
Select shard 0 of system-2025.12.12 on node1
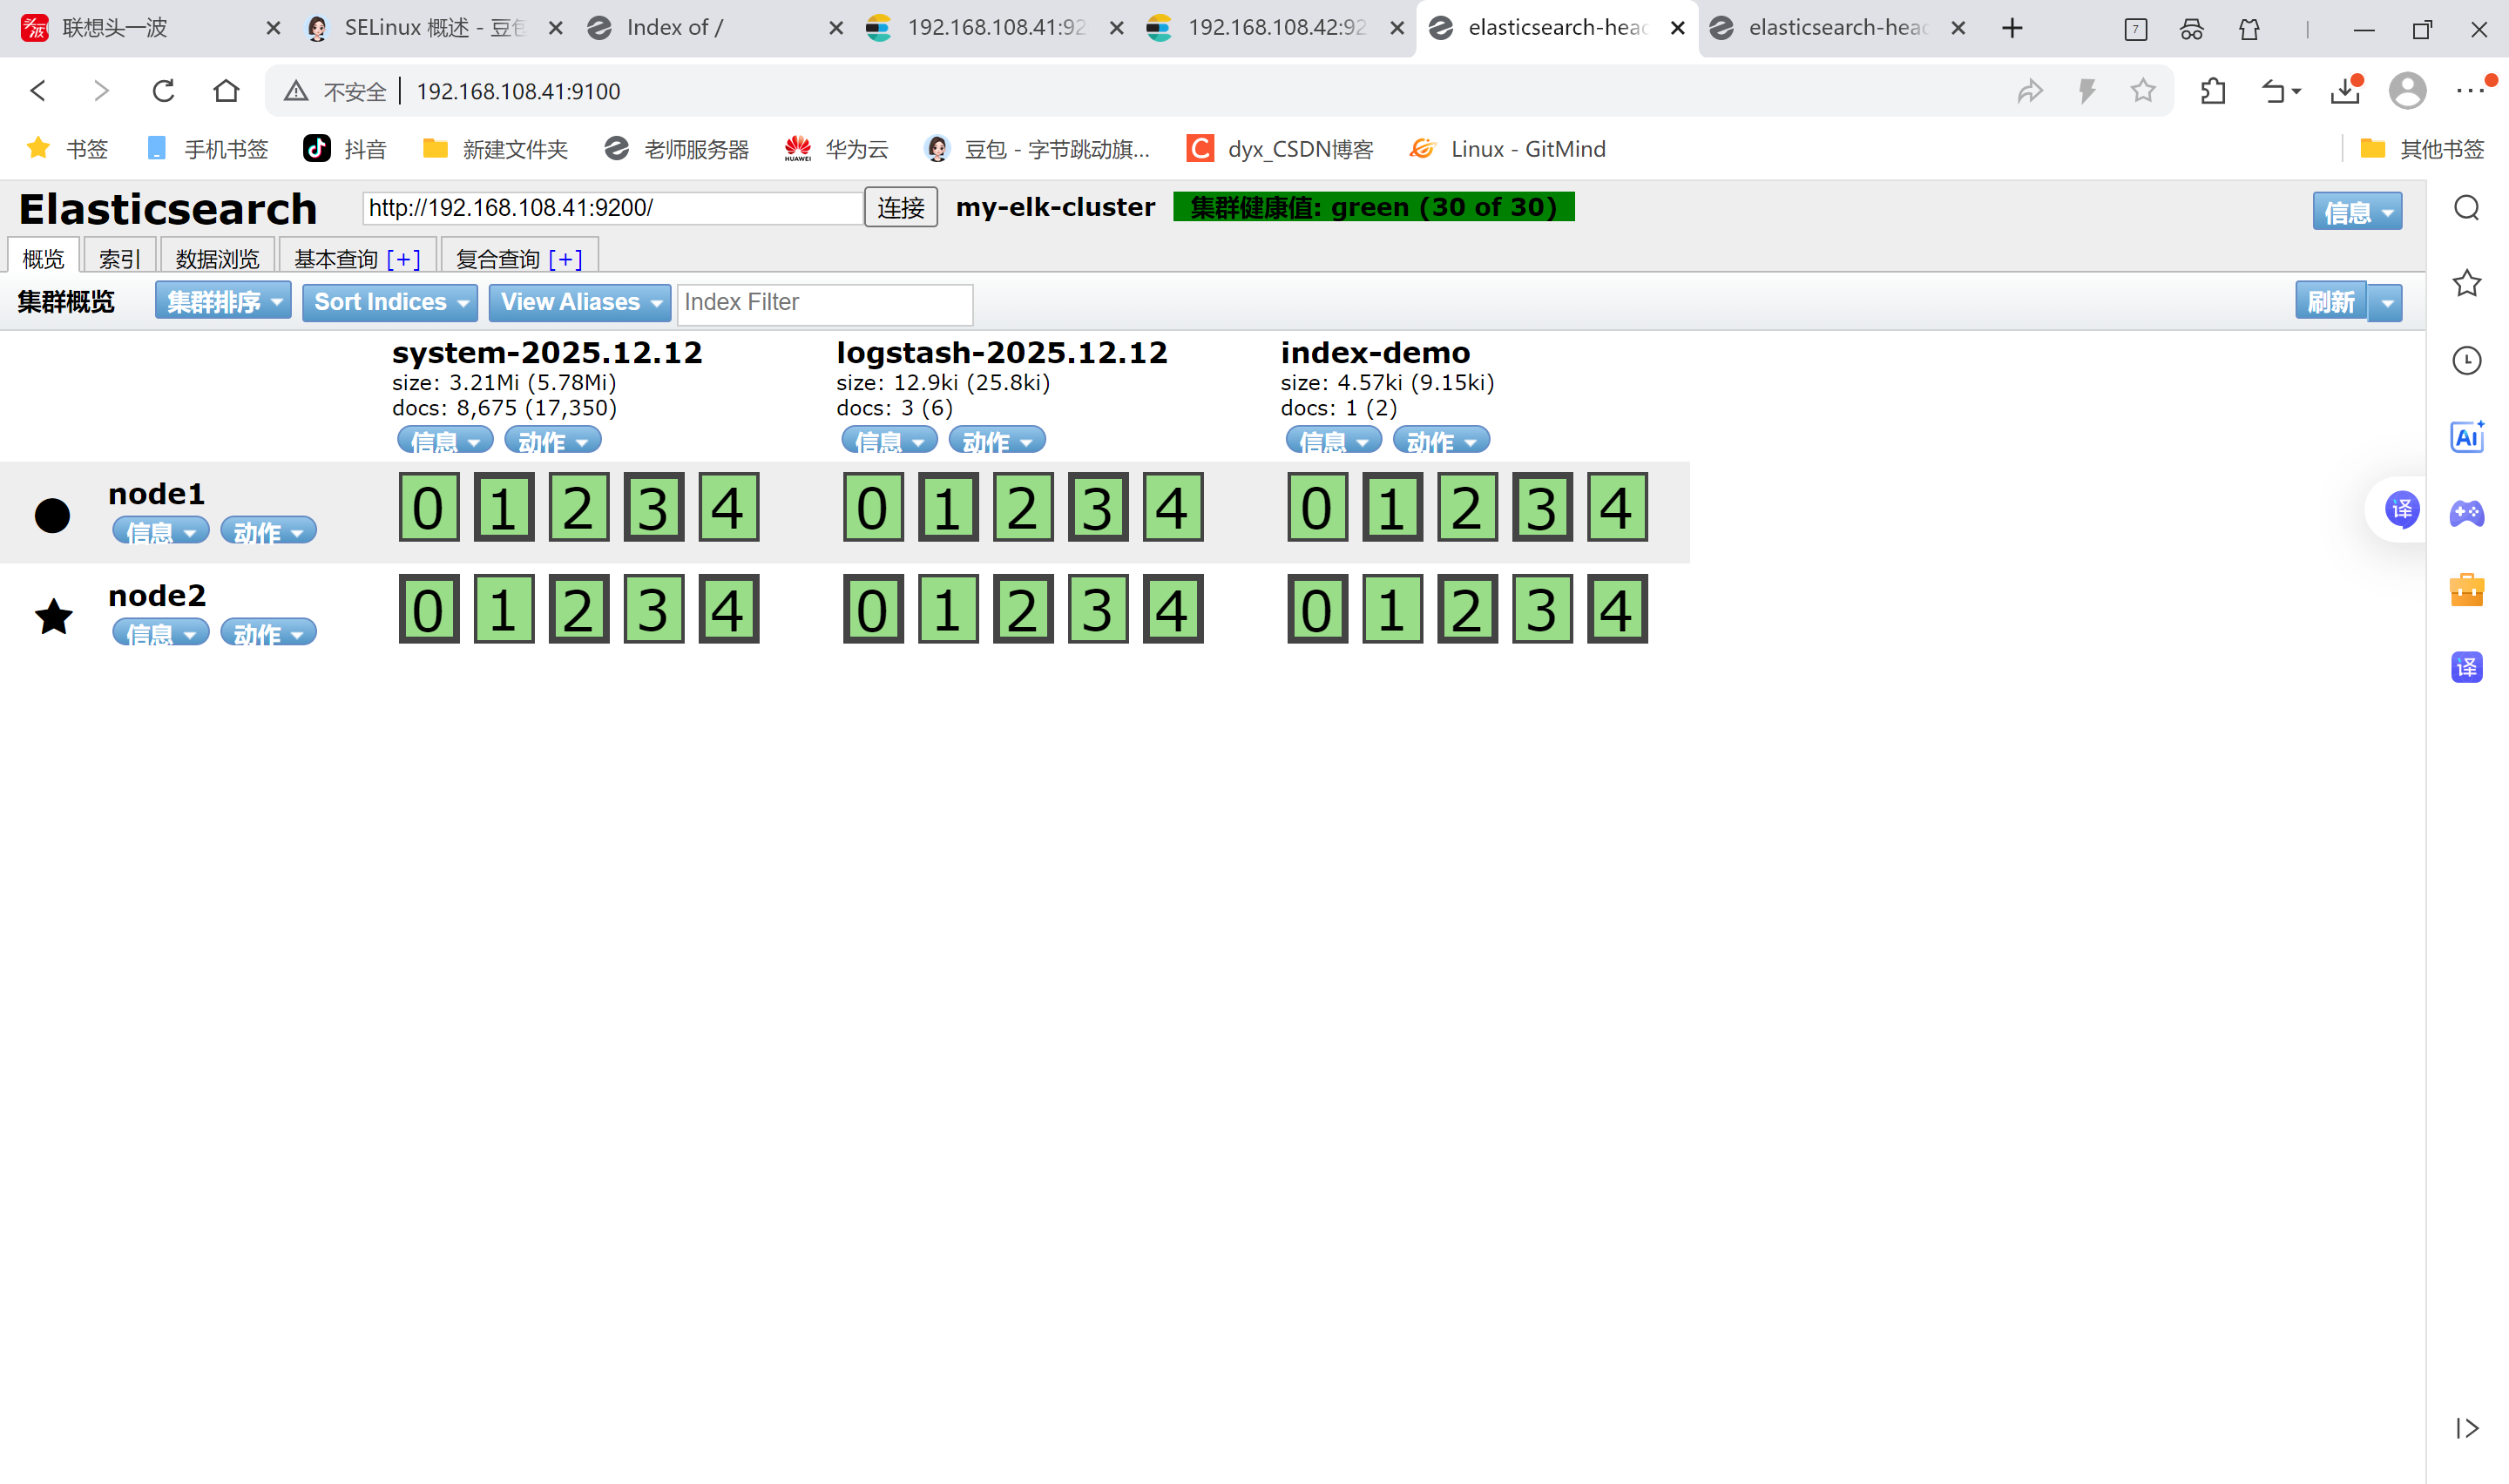[x=429, y=508]
